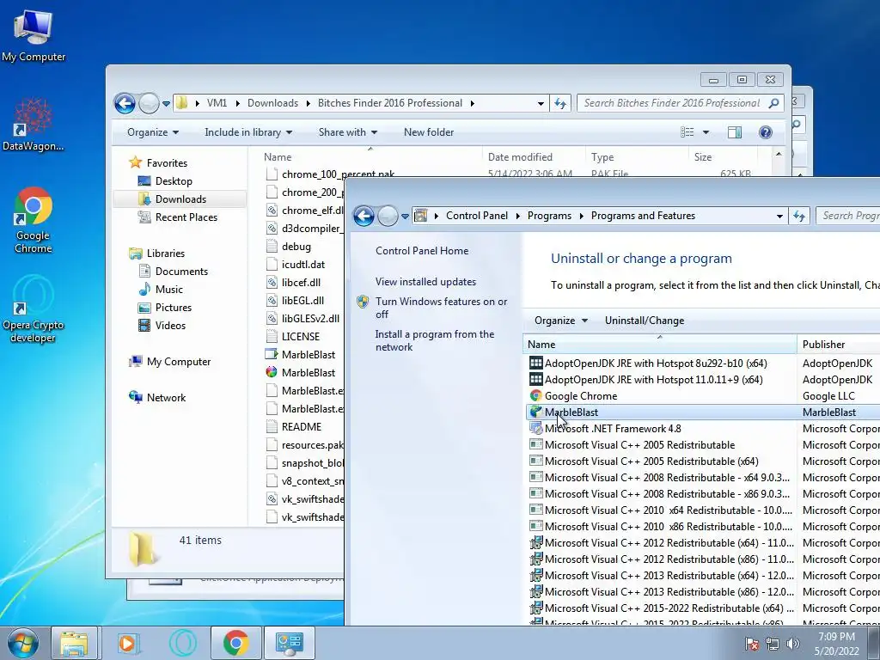
Task: Refresh the Explorer address bar location
Action: click(560, 103)
